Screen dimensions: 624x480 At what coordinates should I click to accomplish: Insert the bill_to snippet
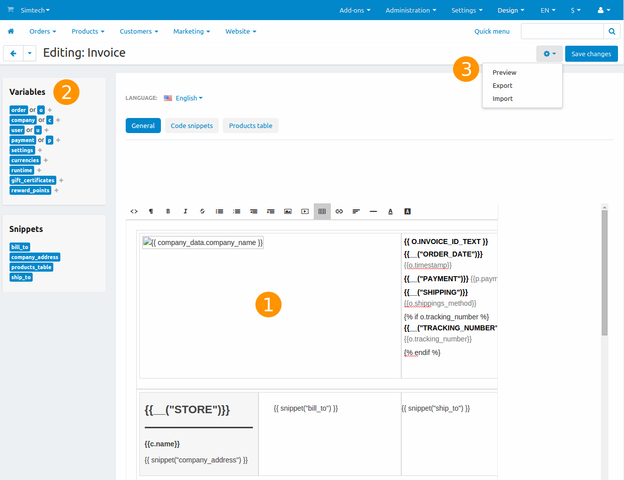point(20,247)
